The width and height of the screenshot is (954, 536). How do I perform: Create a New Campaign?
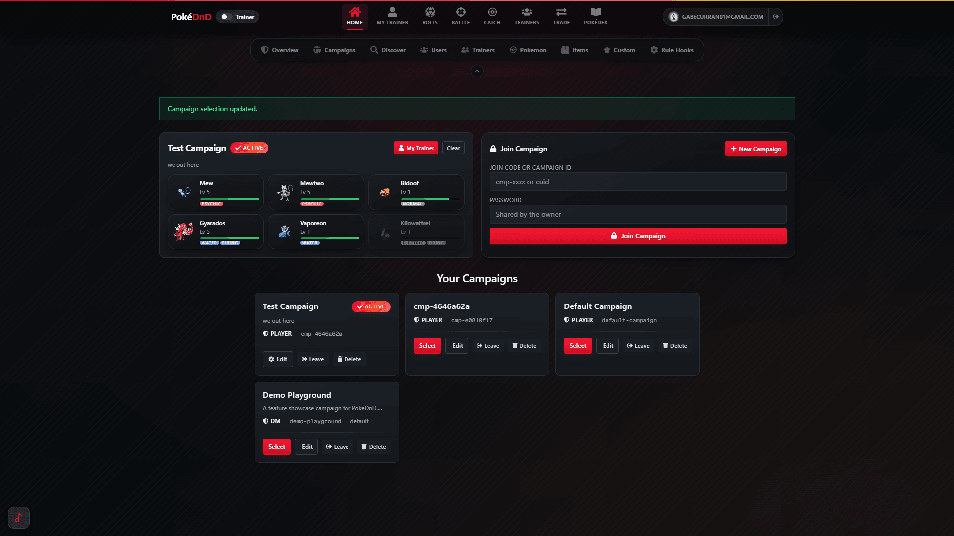[x=756, y=149]
